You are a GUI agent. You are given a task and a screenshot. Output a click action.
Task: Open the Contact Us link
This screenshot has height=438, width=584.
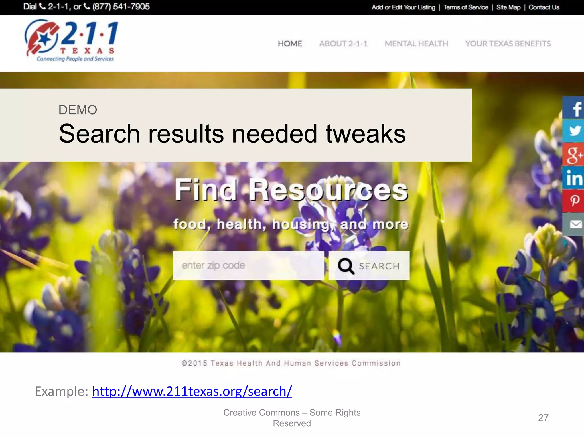click(x=544, y=7)
